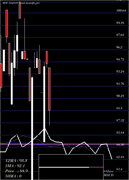Click the Price : 88.9 readout
Image resolution: width=129 pixels, height=180 pixels.
[16, 171]
